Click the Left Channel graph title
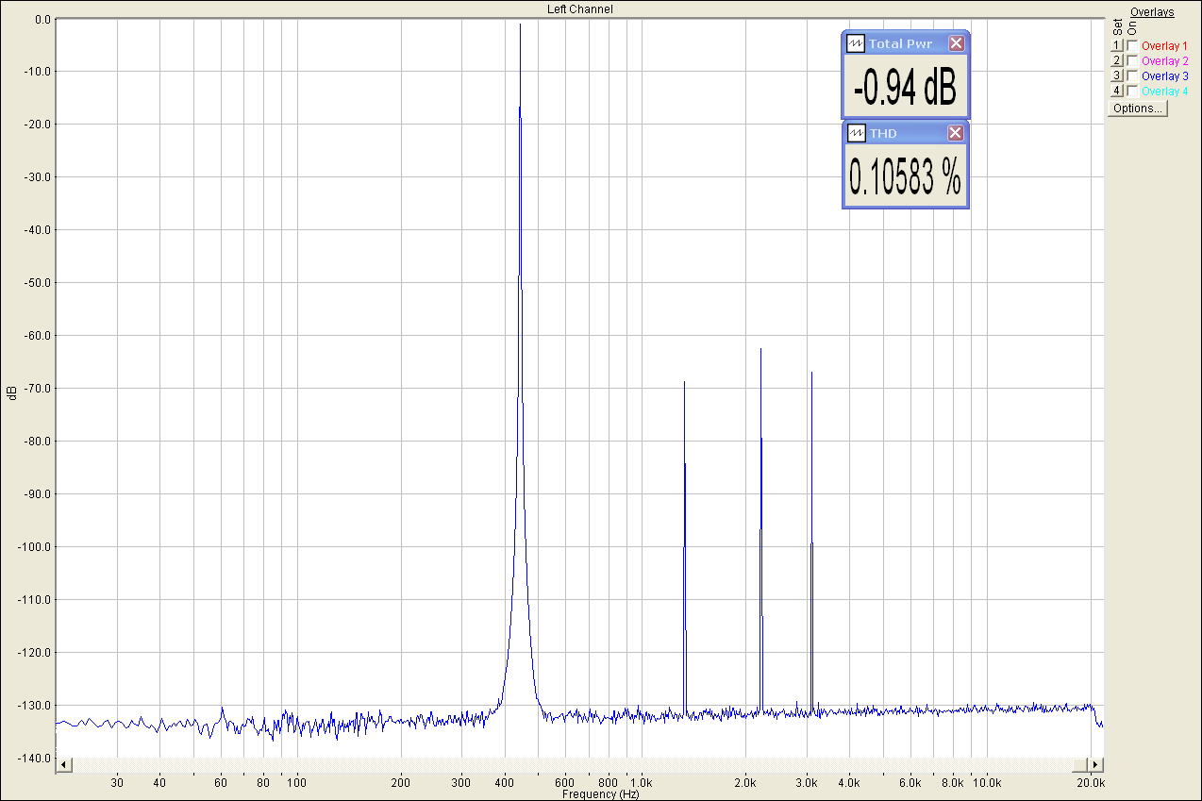 tap(580, 8)
